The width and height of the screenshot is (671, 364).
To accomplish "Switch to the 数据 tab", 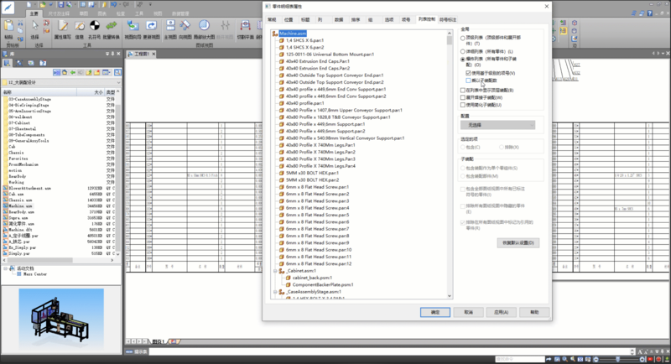I will coord(339,19).
